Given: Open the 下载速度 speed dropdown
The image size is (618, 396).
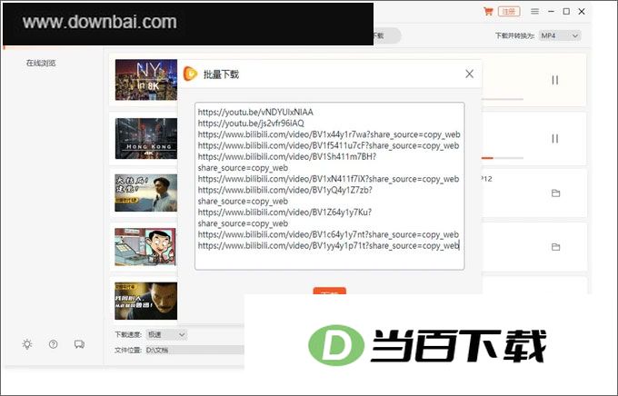Looking at the screenshot, I should [166, 335].
